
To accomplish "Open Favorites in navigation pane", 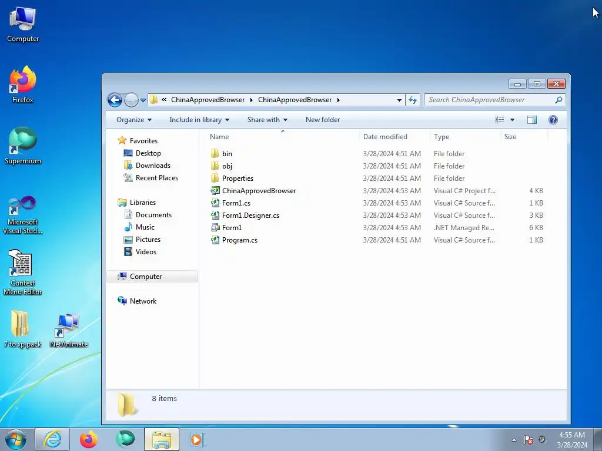I will 143,141.
